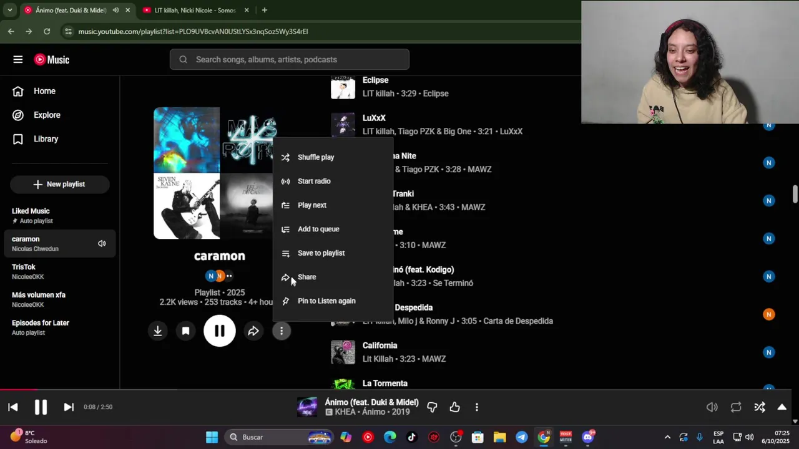Pause playback in bottom player bar

pos(41,407)
